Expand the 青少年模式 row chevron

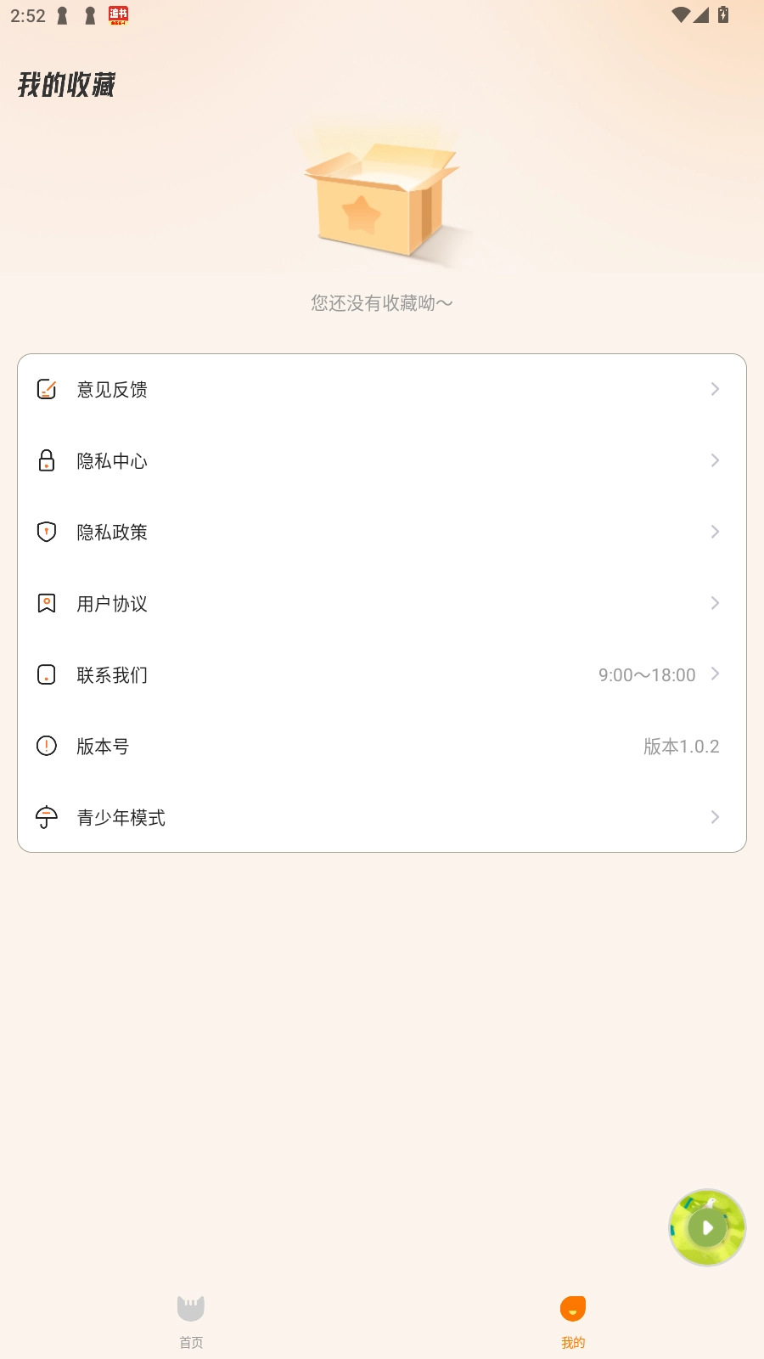point(715,817)
